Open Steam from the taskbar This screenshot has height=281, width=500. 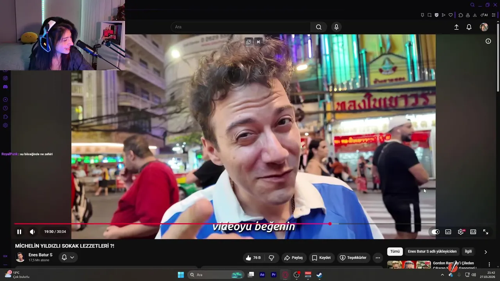pos(319,275)
